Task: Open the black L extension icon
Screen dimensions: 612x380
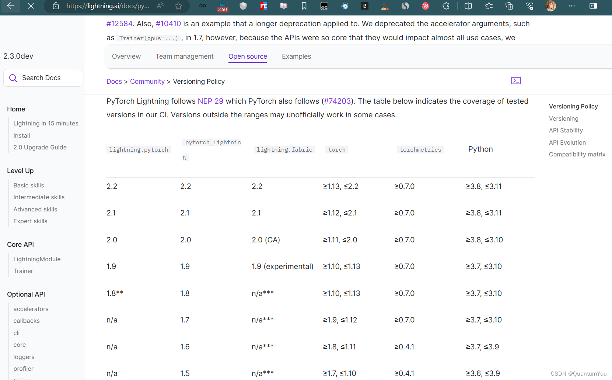Action: [x=365, y=6]
